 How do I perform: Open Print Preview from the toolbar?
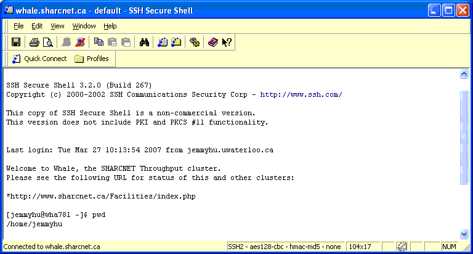(47, 43)
